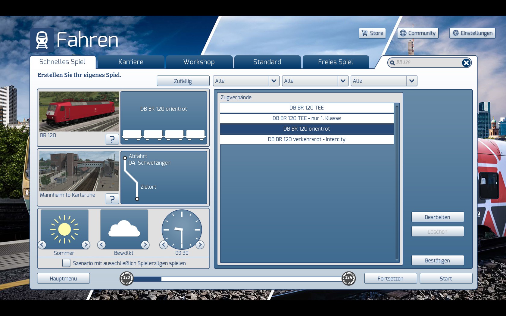Open the Freies Spiel tab

tap(336, 62)
